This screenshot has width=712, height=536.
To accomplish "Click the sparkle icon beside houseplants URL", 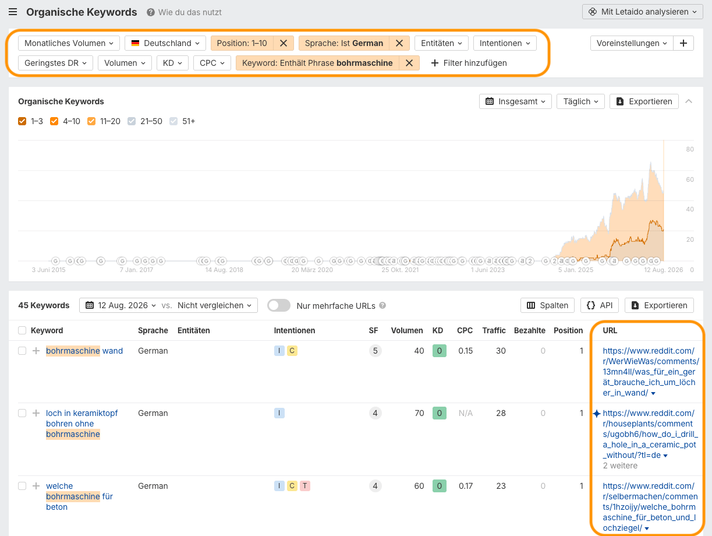I will [596, 413].
